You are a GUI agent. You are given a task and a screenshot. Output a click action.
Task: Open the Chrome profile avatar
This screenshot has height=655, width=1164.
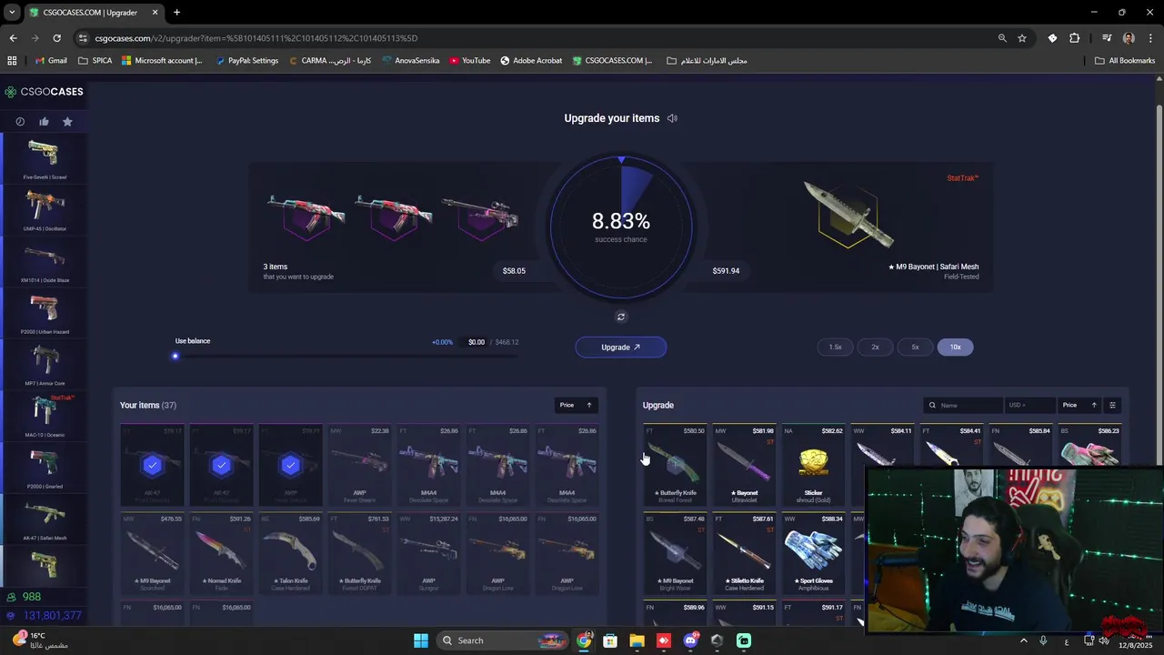point(1129,38)
